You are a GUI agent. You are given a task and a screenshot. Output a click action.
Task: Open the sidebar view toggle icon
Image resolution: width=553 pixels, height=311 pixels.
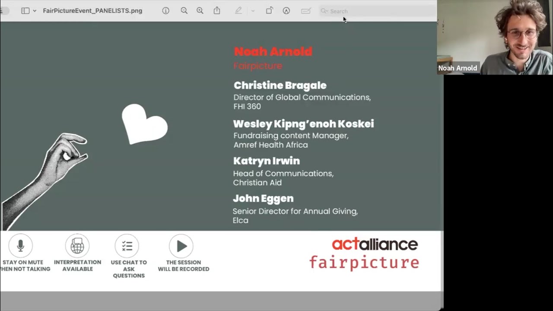(25, 11)
